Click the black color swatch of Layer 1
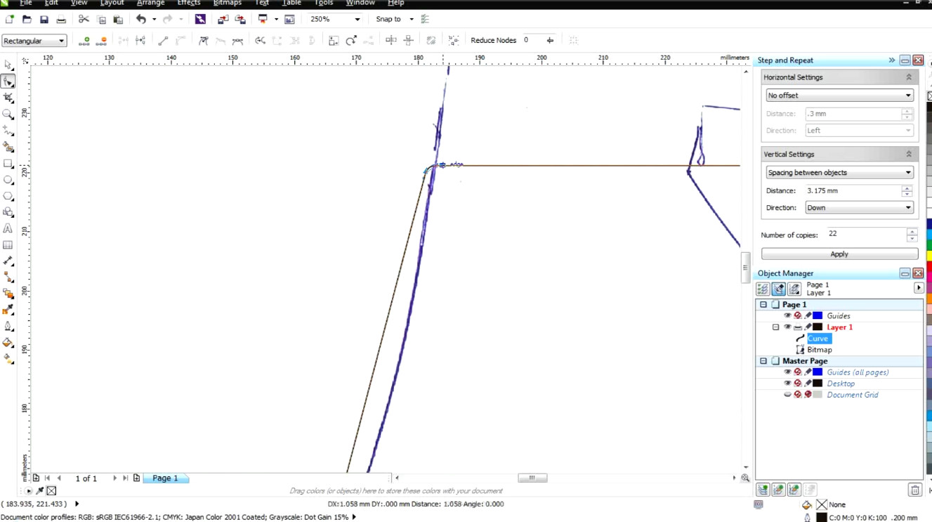 click(x=818, y=327)
